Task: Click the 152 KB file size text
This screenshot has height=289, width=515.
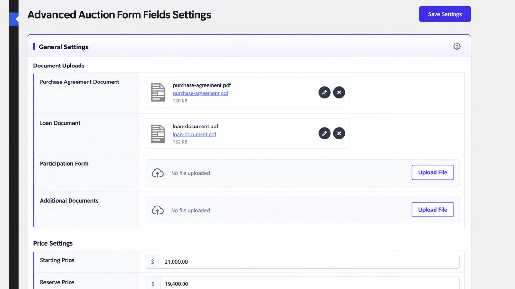Action: pyautogui.click(x=180, y=142)
